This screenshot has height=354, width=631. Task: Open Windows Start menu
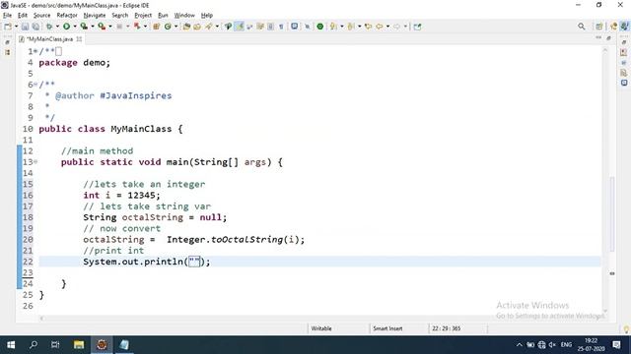click(x=11, y=345)
